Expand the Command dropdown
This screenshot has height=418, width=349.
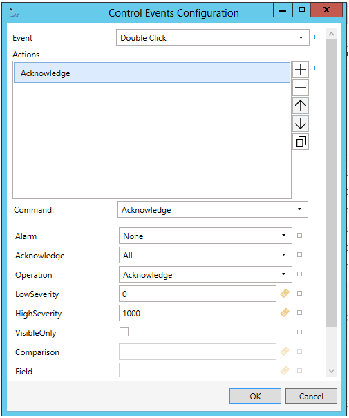[213, 209]
